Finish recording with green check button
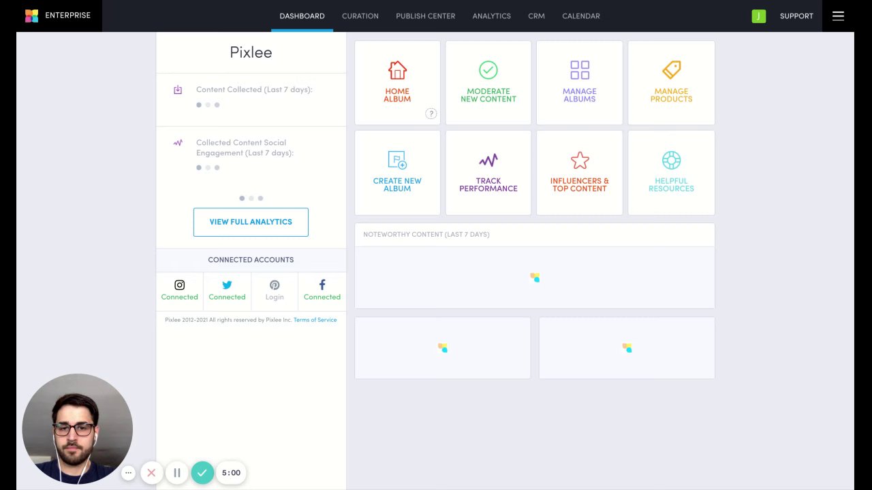Screen dimensions: 872x490 click(x=202, y=472)
